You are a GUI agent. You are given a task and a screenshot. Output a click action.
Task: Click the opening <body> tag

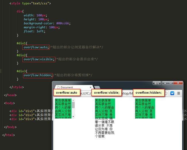coord(9,103)
